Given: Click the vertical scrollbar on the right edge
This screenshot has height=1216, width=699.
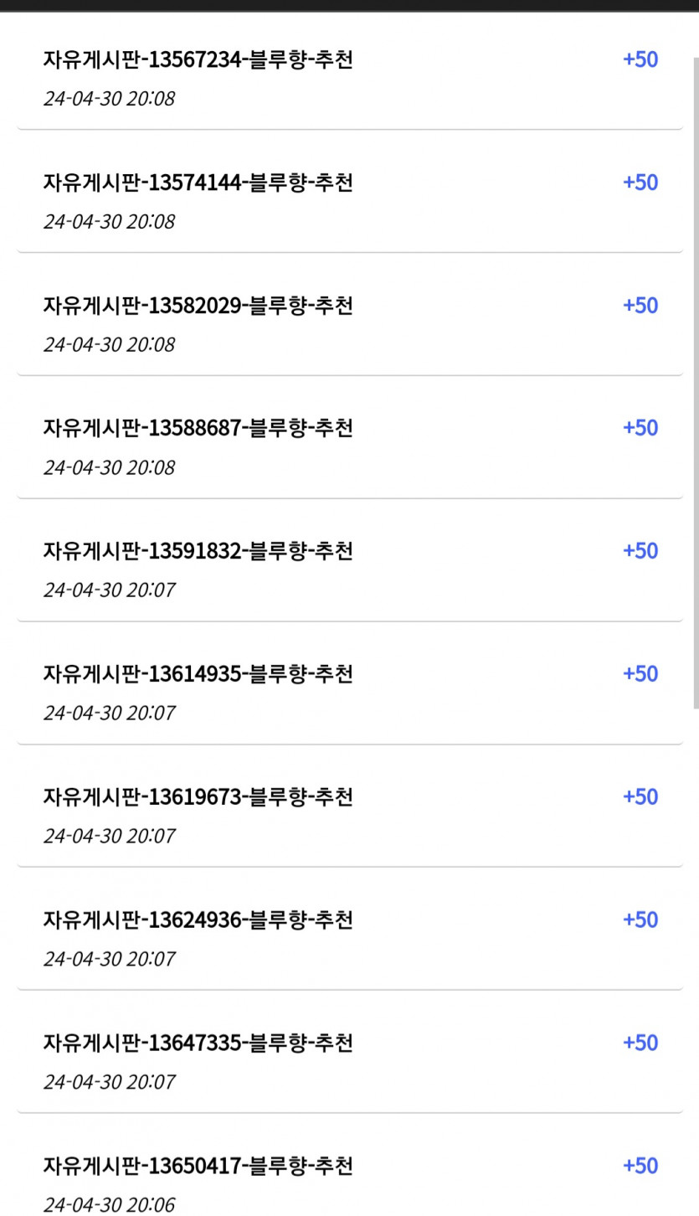Looking at the screenshot, I should (x=695, y=377).
